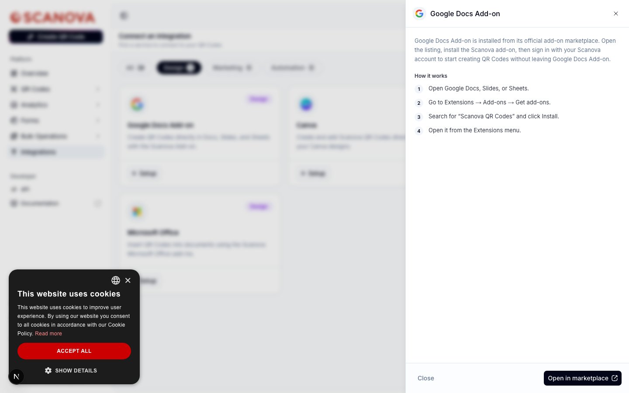This screenshot has height=393, width=629.
Task: Select step 'Open Google Docs, Slides, or Sheets.'
Action: (x=479, y=89)
